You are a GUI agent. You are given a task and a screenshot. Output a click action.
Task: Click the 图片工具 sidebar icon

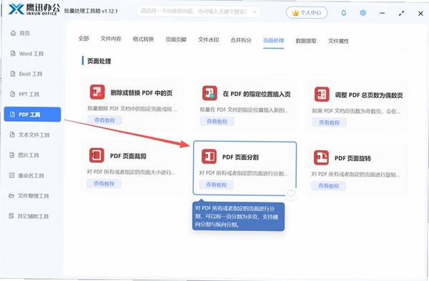(x=12, y=155)
